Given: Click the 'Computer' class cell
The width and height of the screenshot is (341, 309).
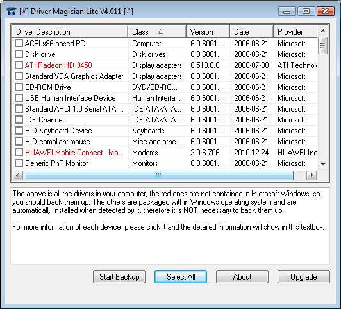Looking at the screenshot, I should (x=147, y=44).
